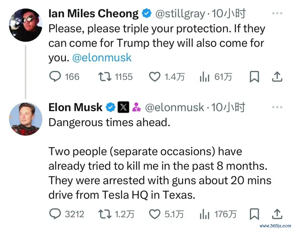Screen dimensions: 293x230
Task: Bookmark Elon Musk's tweet
Action: pos(254,214)
